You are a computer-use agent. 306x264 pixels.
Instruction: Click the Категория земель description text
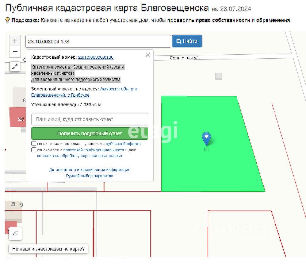click(x=78, y=73)
